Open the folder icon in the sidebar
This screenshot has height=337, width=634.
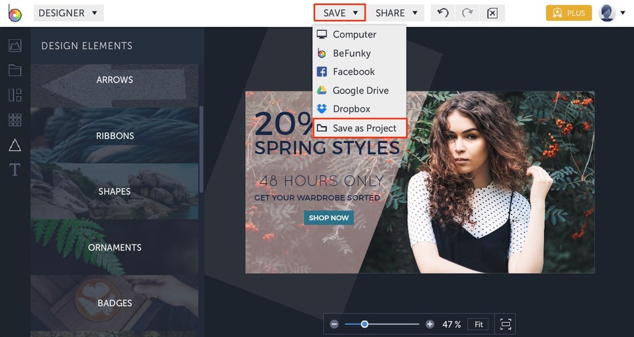(x=15, y=70)
